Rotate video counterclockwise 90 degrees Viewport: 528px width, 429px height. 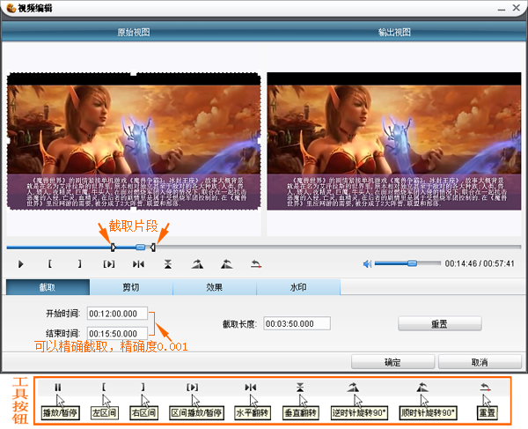point(197,264)
